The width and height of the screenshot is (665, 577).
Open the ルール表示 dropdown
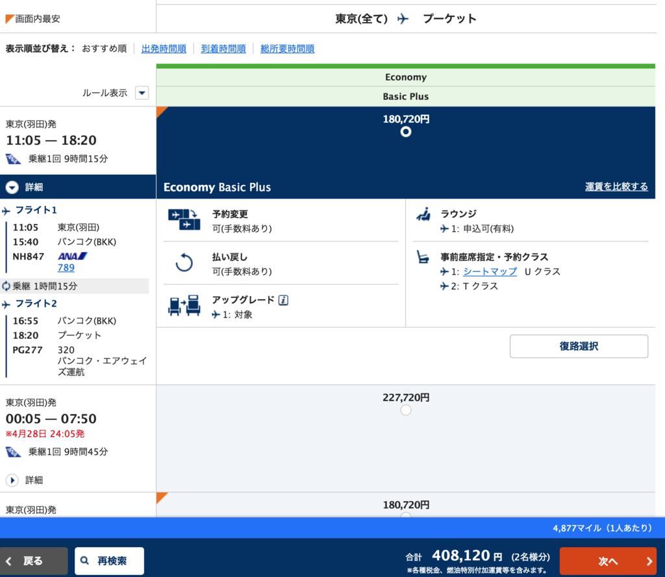[142, 93]
